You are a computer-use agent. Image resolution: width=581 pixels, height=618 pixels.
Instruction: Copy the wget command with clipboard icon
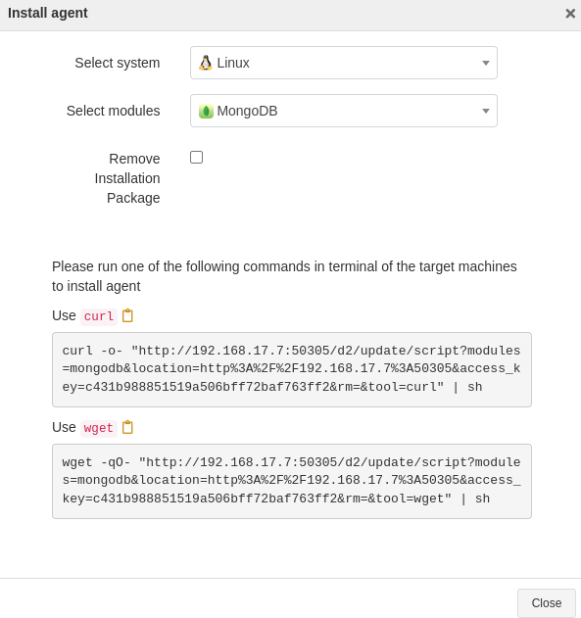(x=127, y=427)
